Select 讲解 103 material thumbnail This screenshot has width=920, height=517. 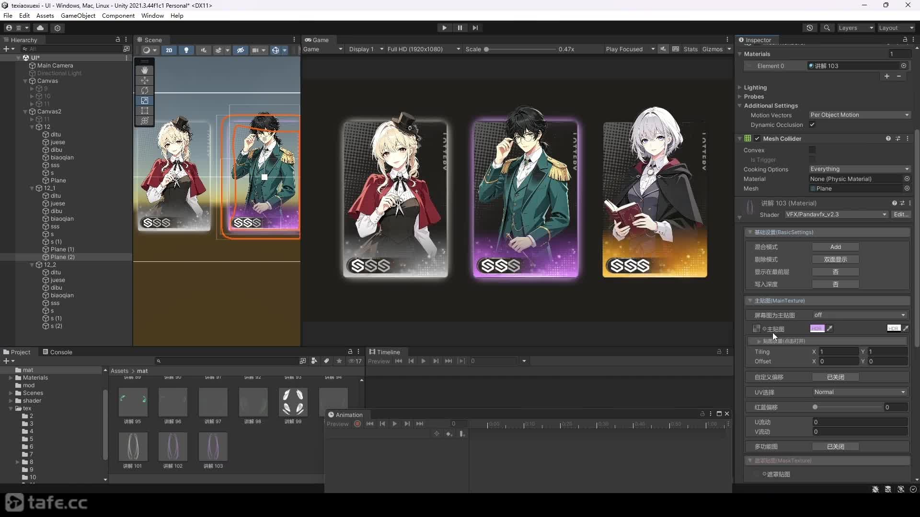tap(213, 447)
